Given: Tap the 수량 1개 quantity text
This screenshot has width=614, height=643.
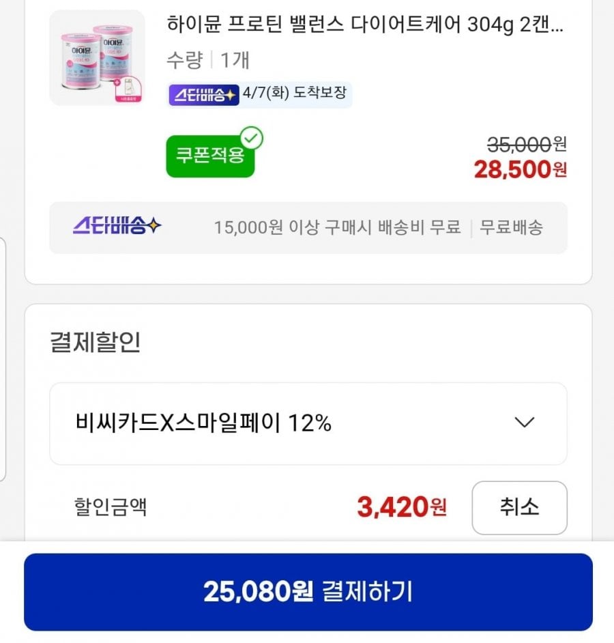Looking at the screenshot, I should [208, 60].
